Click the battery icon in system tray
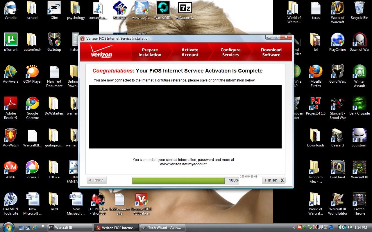Image resolution: width=372 pixels, height=232 pixels. (x=339, y=227)
